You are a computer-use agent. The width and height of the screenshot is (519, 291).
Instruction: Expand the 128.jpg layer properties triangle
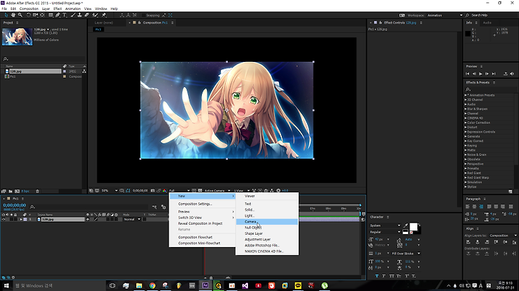pyautogui.click(x=21, y=219)
